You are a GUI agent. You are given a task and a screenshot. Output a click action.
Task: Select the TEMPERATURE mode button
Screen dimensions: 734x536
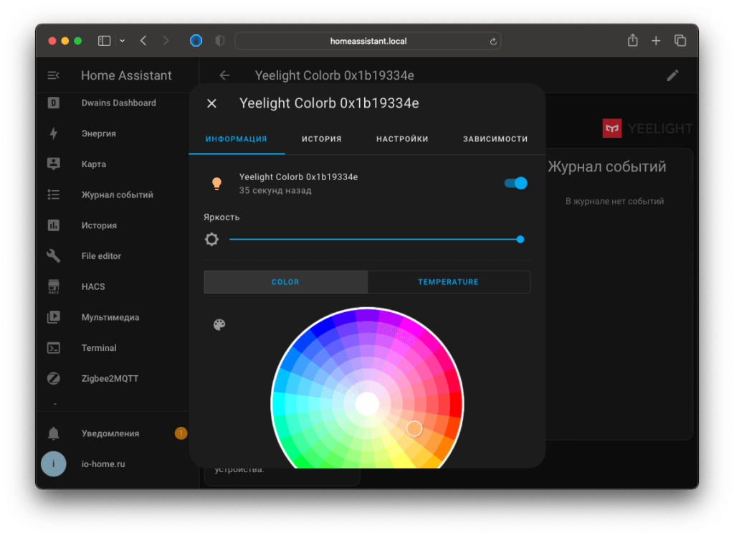coord(449,282)
